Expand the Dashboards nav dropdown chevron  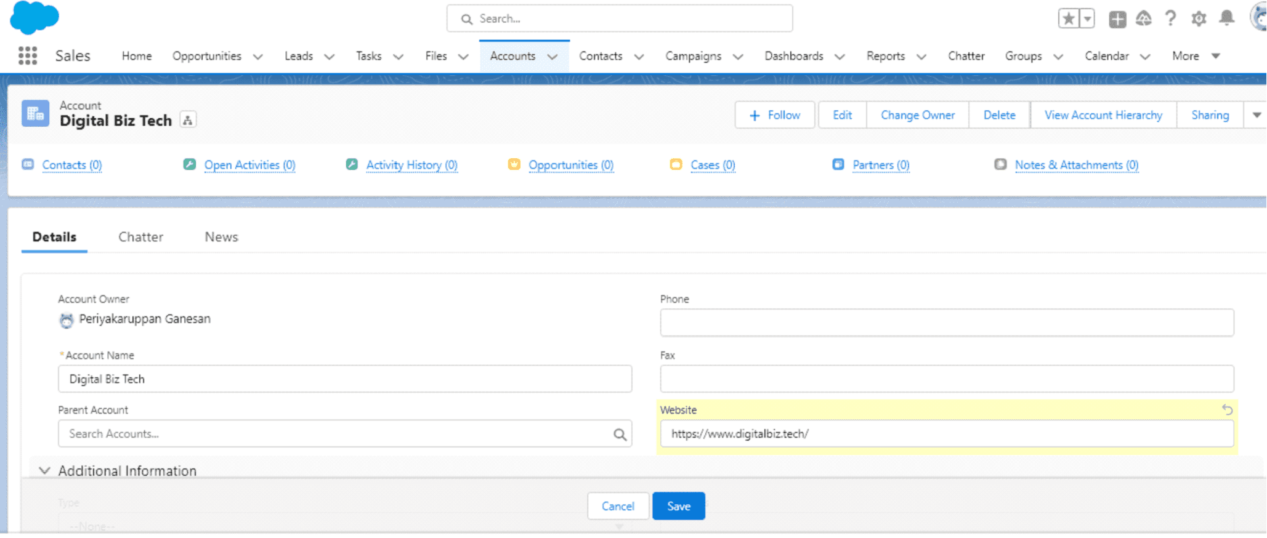(x=840, y=57)
